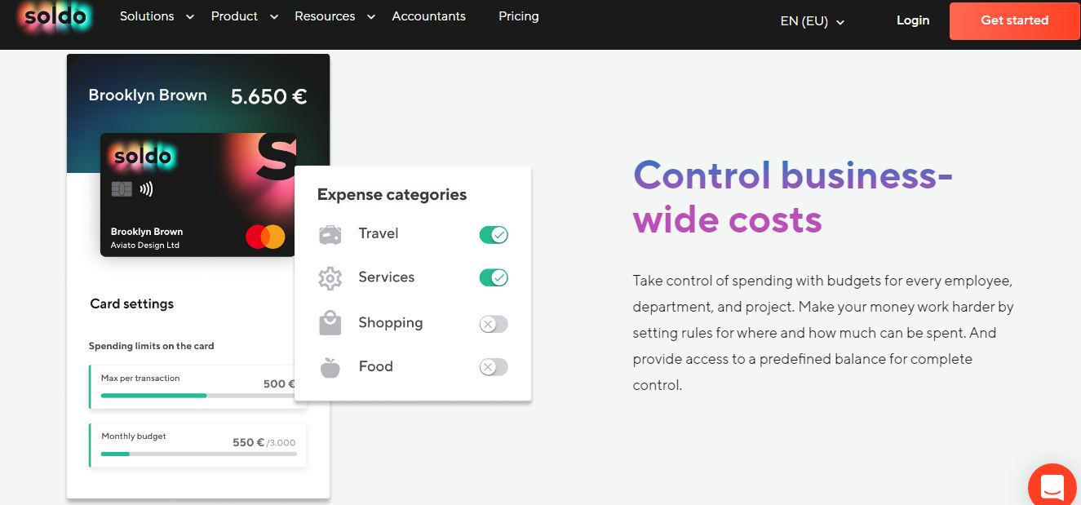Screen dimensions: 1081x505
Task: Click the 'Expense categories' title
Action: pyautogui.click(x=392, y=195)
